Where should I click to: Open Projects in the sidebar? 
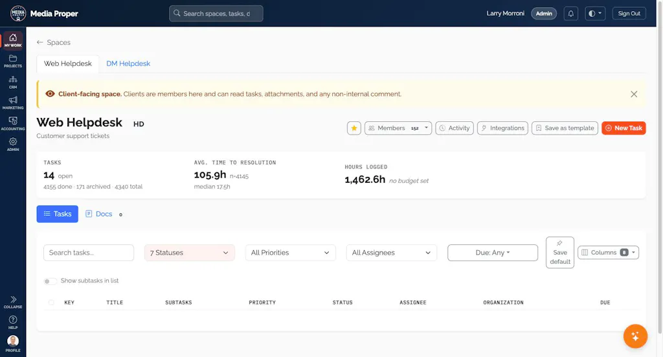pos(13,61)
